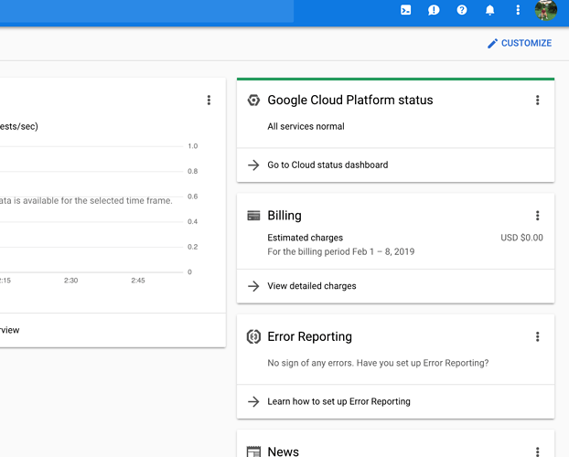Click the user account avatar
This screenshot has height=457, width=569.
click(546, 10)
